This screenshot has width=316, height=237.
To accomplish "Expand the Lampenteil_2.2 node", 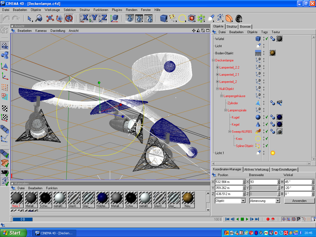I will (217, 67).
